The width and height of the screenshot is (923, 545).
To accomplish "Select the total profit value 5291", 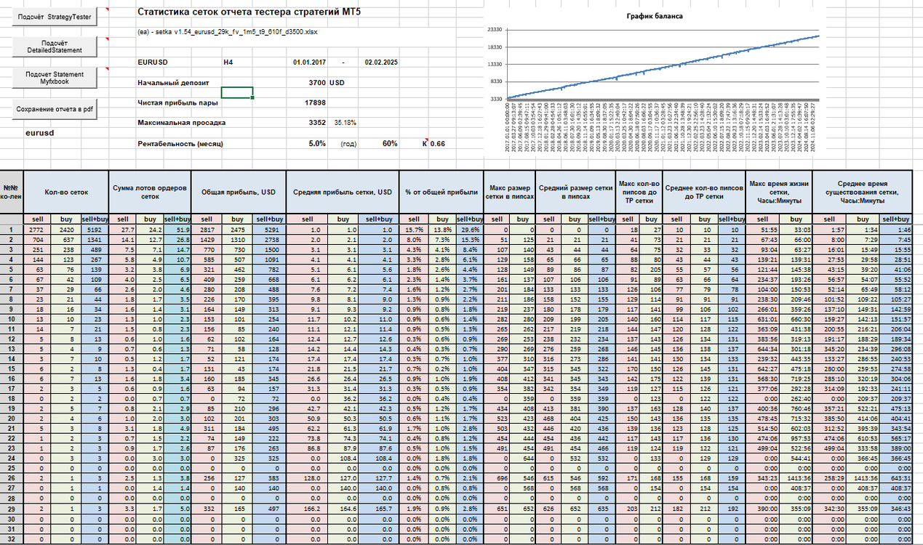I will (269, 229).
